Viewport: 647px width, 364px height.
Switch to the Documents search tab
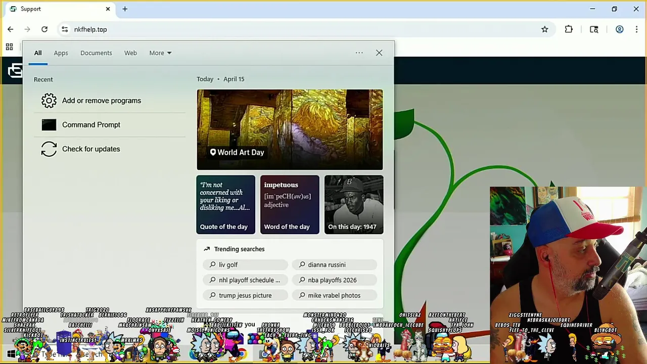[96, 53]
